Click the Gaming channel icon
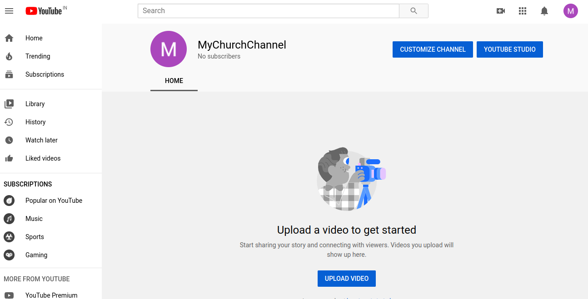The width and height of the screenshot is (588, 299). coord(9,255)
